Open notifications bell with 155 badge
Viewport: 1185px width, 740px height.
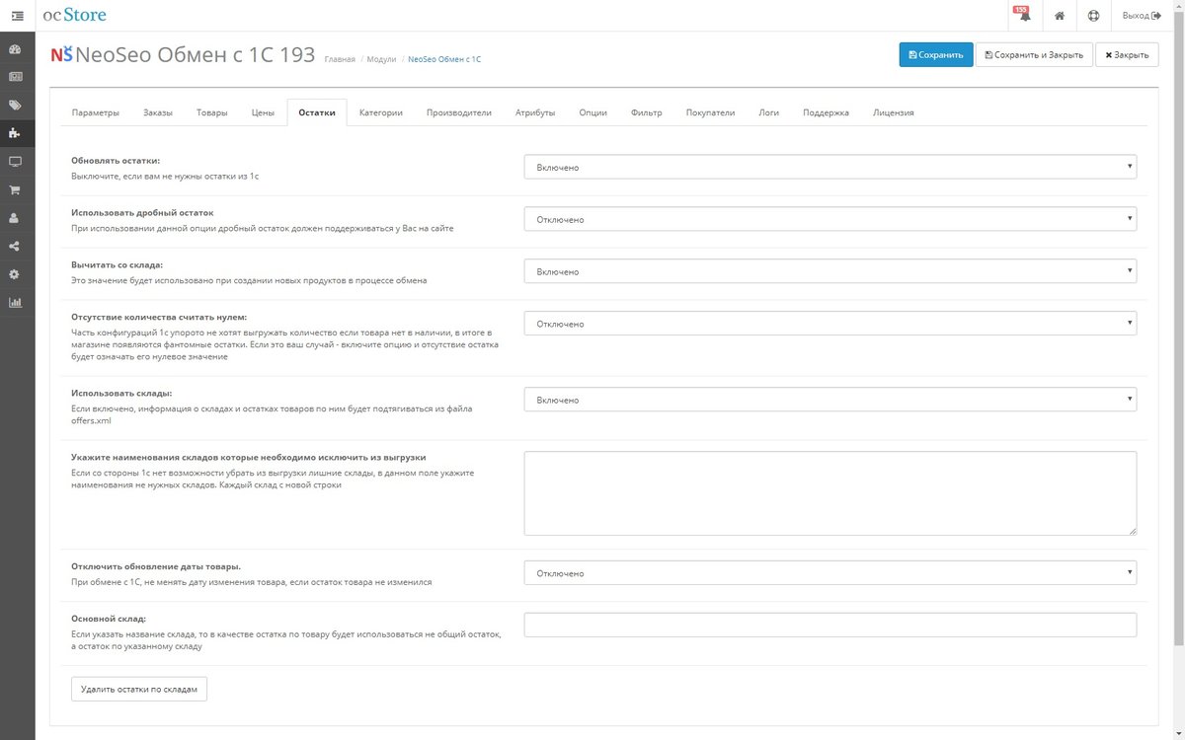[1024, 16]
